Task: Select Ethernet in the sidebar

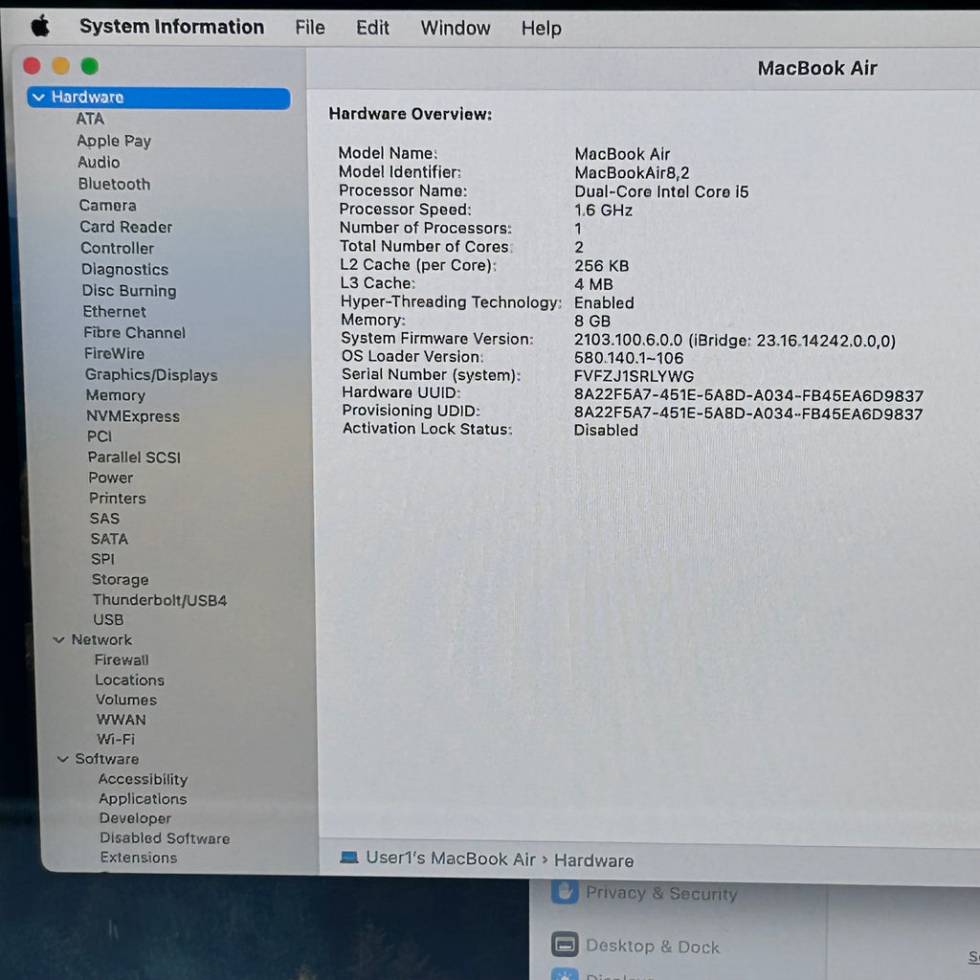Action: pos(115,311)
